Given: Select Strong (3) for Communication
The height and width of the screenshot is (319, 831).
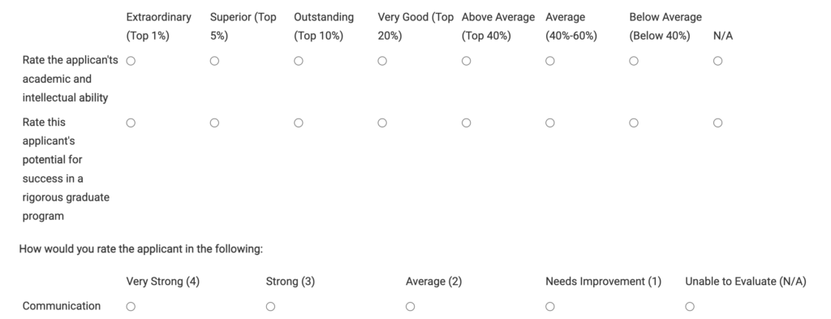Looking at the screenshot, I should [x=271, y=306].
